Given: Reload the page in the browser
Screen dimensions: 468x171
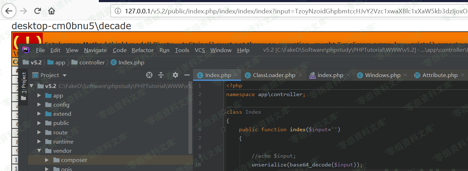Looking at the screenshot, I should click(x=37, y=11).
